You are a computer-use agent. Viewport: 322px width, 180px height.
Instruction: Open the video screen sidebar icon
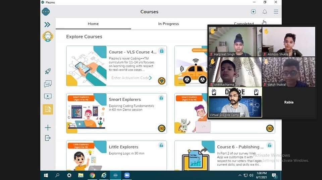(48, 96)
